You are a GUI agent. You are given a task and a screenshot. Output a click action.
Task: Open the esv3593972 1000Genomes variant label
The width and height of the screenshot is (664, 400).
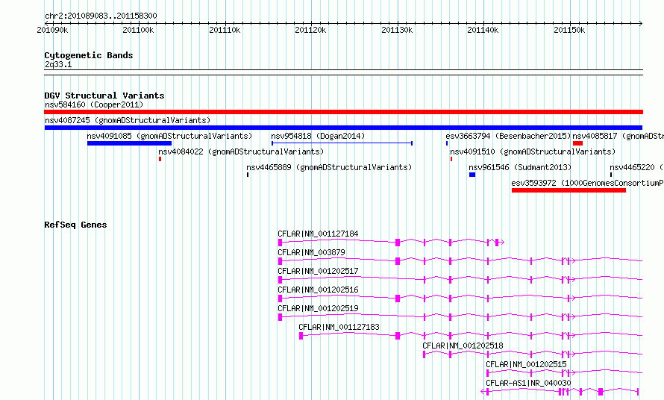coord(587,183)
